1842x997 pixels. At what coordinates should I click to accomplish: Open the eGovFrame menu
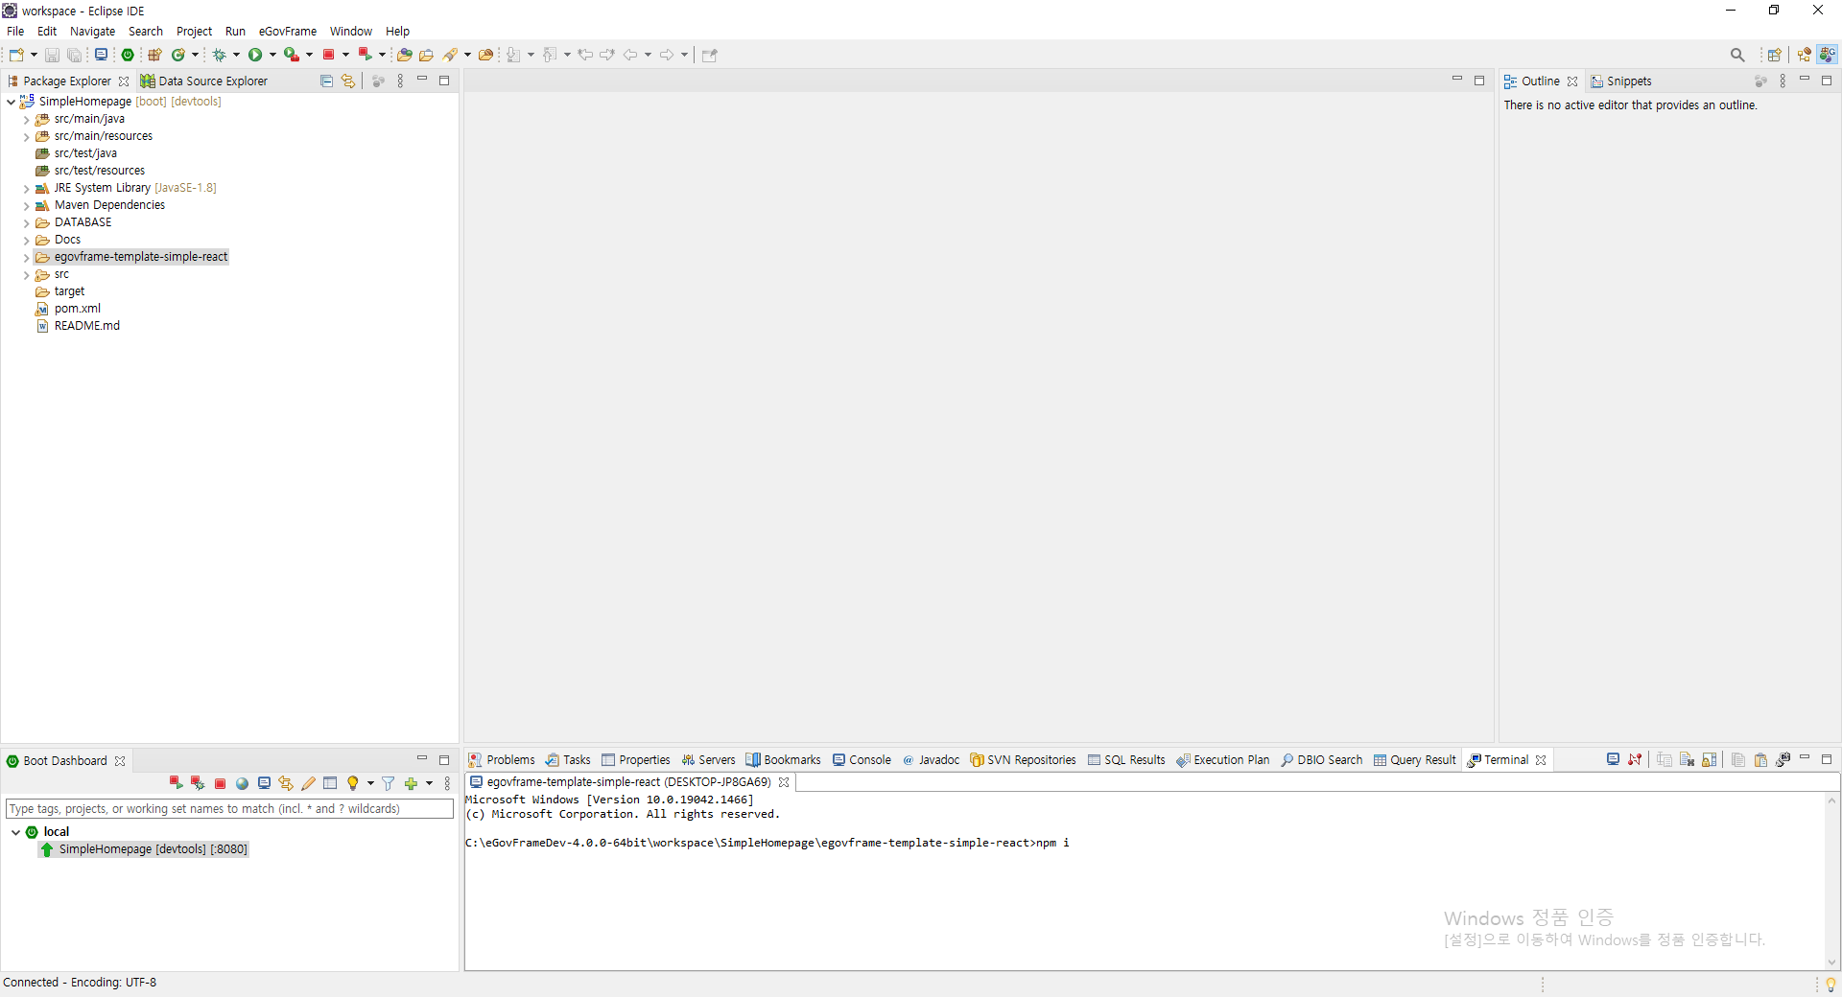coord(287,32)
